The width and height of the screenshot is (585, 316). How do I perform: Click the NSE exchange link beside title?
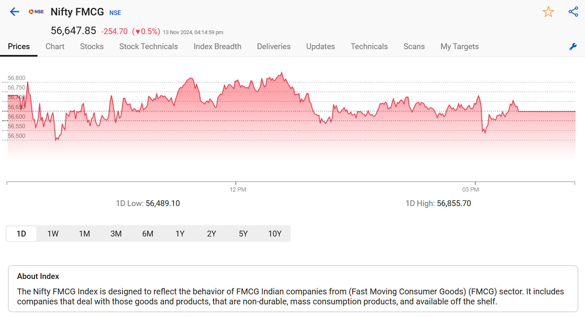[115, 13]
